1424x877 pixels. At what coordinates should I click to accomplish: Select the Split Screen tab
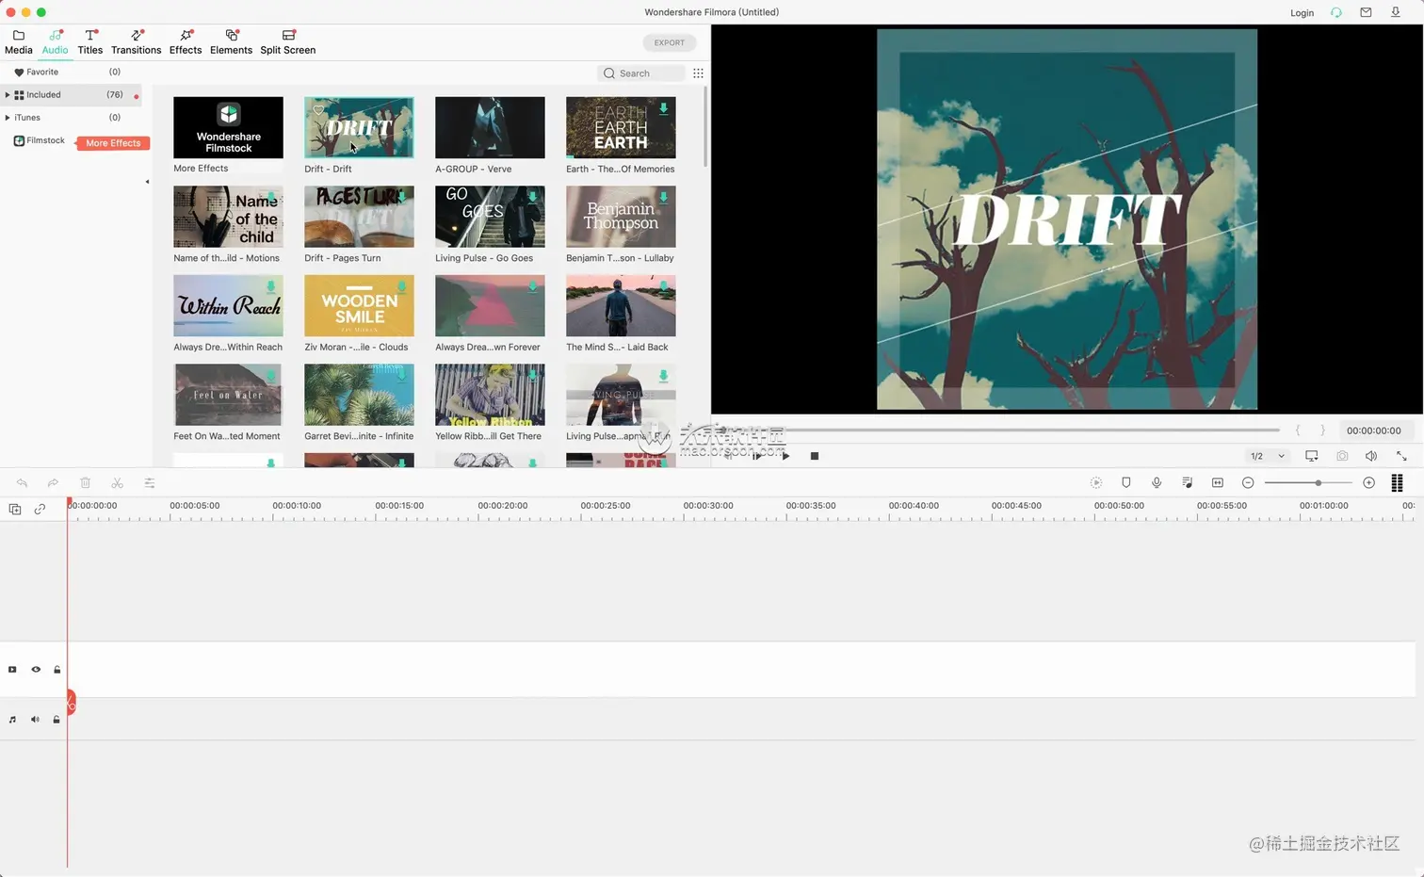tap(287, 41)
